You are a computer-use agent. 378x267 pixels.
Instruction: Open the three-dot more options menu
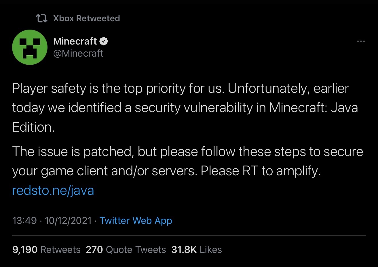coord(361,42)
